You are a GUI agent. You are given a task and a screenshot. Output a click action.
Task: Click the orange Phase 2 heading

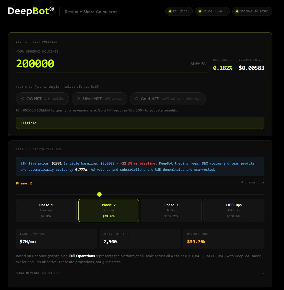click(24, 183)
